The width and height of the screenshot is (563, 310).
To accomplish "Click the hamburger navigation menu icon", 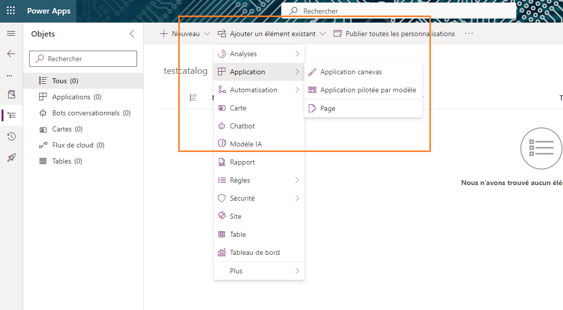I will 11,34.
